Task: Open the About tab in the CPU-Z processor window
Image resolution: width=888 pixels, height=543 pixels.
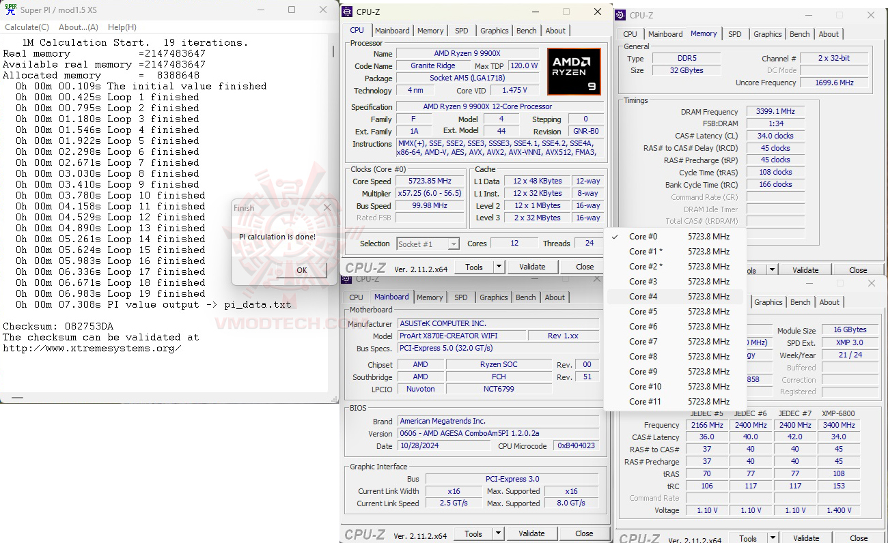Action: pyautogui.click(x=555, y=31)
